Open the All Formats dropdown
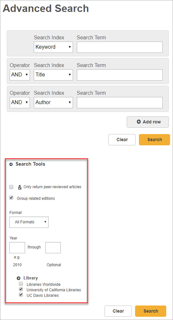Image resolution: width=173 pixels, height=320 pixels. pos(29,222)
